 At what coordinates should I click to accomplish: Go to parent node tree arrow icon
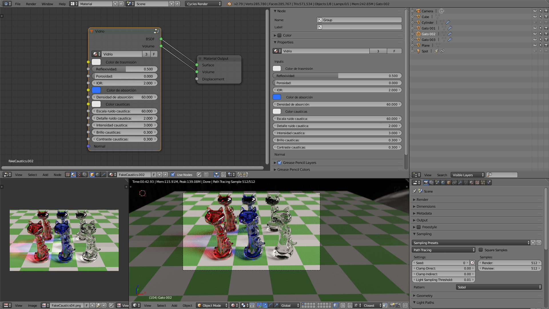[x=206, y=175]
